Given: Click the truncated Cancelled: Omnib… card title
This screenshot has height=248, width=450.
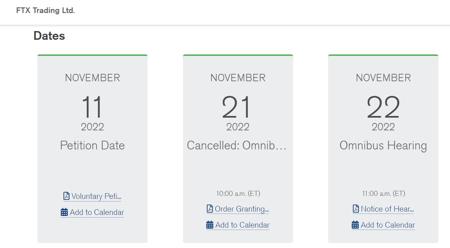Looking at the screenshot, I should [237, 145].
